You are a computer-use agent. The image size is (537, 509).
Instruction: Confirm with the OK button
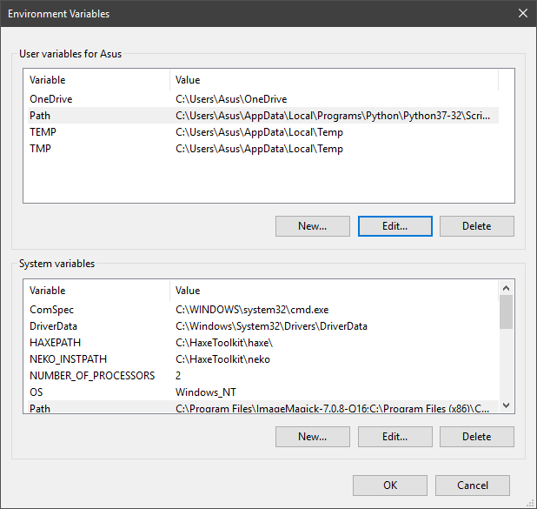[x=390, y=486]
